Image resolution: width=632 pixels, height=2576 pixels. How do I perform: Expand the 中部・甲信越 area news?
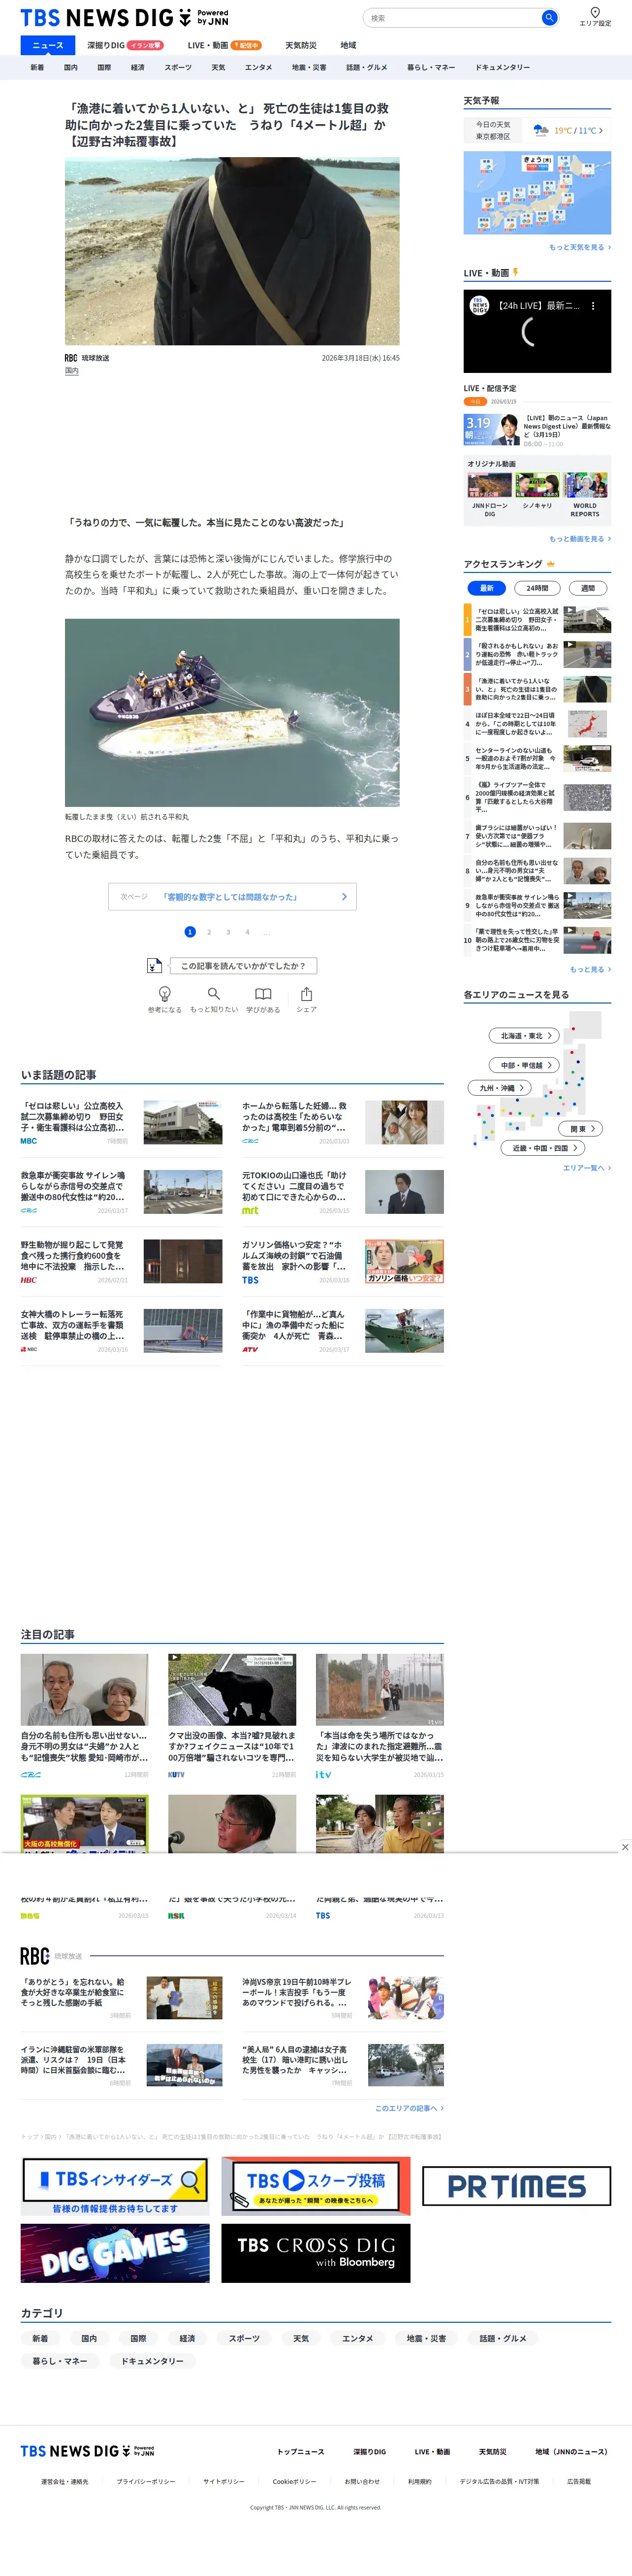[x=524, y=1065]
